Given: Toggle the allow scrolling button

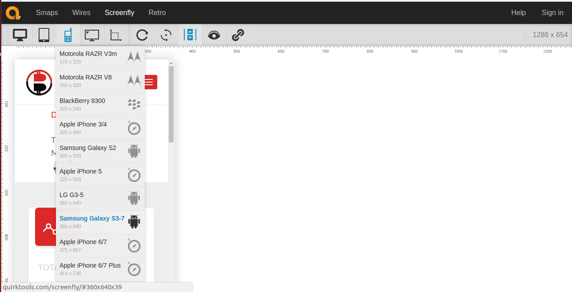Looking at the screenshot, I should point(190,35).
